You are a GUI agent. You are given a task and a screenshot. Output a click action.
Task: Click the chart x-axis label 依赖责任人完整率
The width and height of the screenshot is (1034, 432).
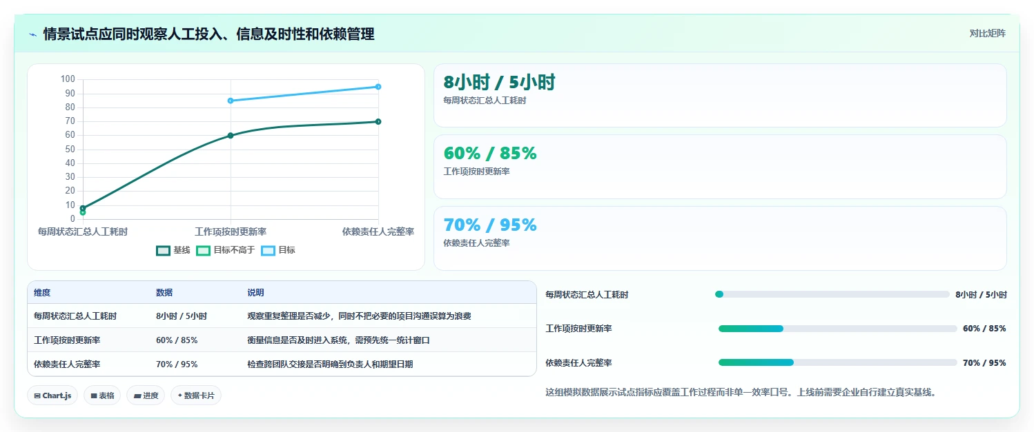coord(378,232)
